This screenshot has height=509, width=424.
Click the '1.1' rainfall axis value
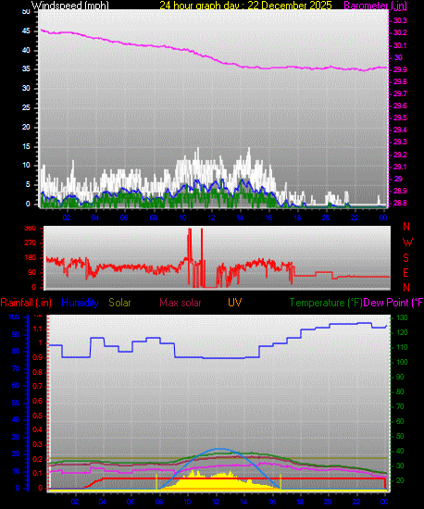click(x=39, y=329)
